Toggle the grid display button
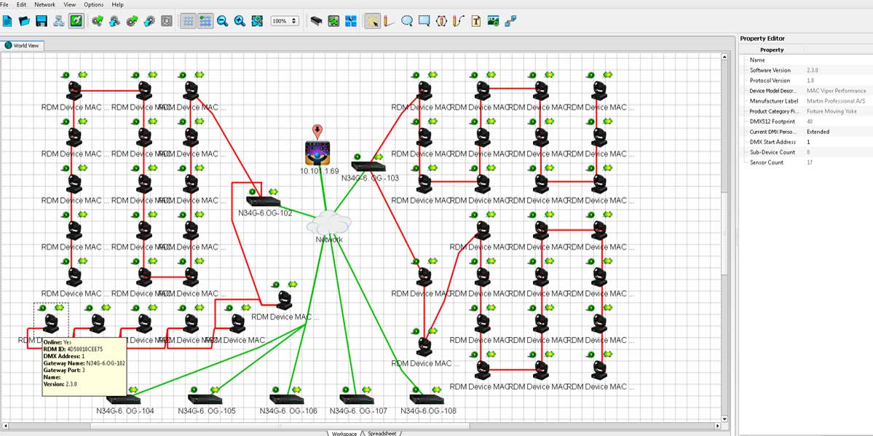 188,21
